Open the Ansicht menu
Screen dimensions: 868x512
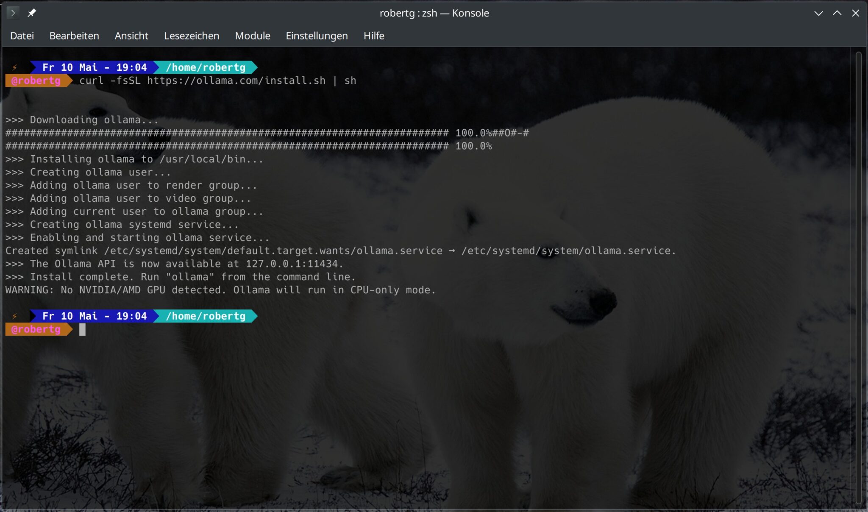click(x=131, y=36)
